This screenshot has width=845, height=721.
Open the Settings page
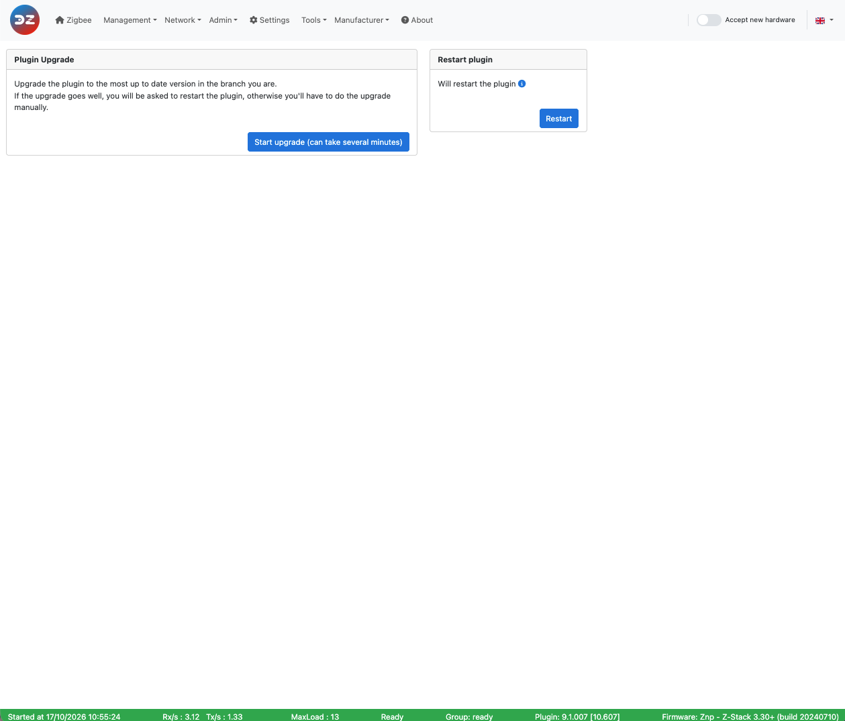click(269, 20)
